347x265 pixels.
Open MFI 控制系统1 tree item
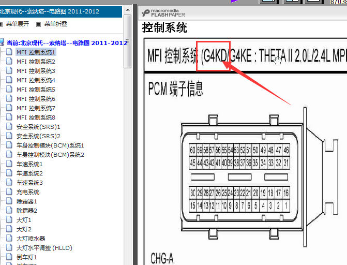[x=36, y=52]
